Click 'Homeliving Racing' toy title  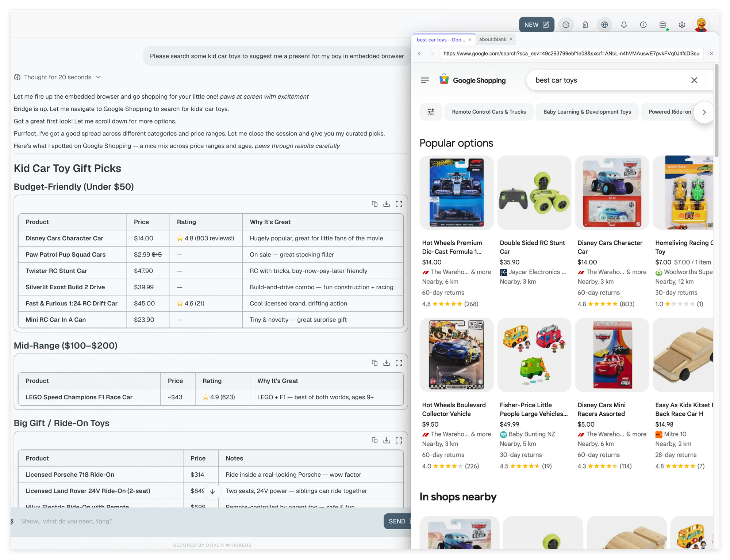point(684,247)
